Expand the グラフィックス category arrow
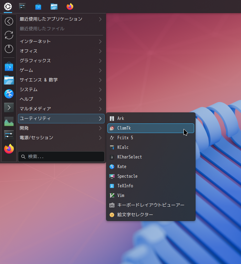The height and width of the screenshot is (264, 241). pyautogui.click(x=100, y=60)
